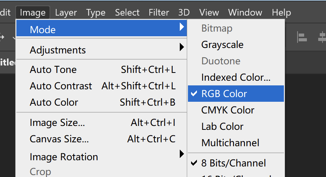Viewport: 326px width, 177px height.
Task: Click the align left edges icon
Action: (301, 37)
